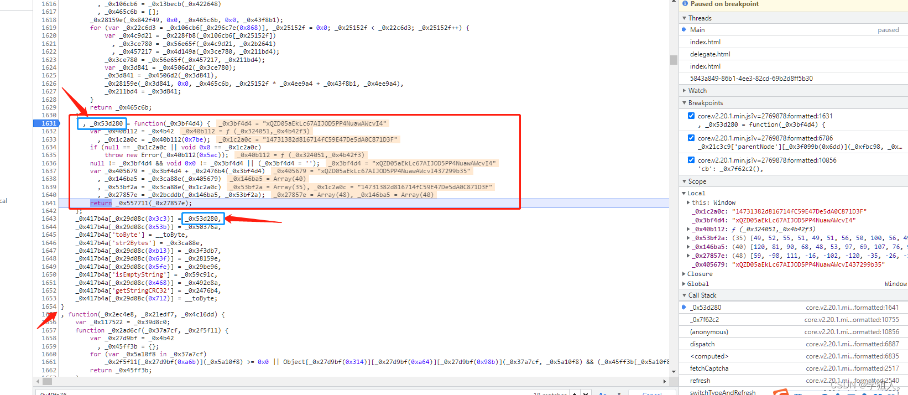Click the breakpoint marker on line 1631
The width and height of the screenshot is (908, 395).
[x=49, y=123]
